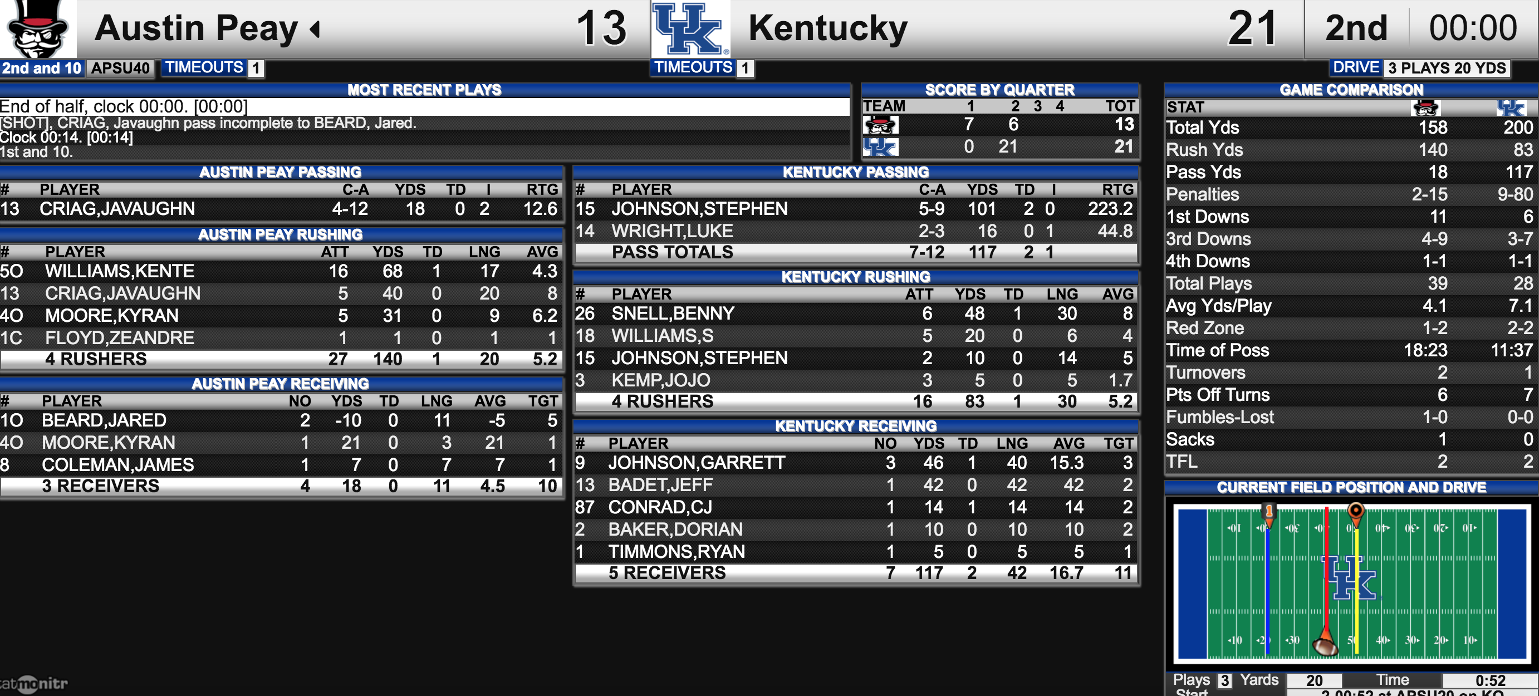
Task: Click the 2nd and 10 down indicator
Action: [x=42, y=68]
